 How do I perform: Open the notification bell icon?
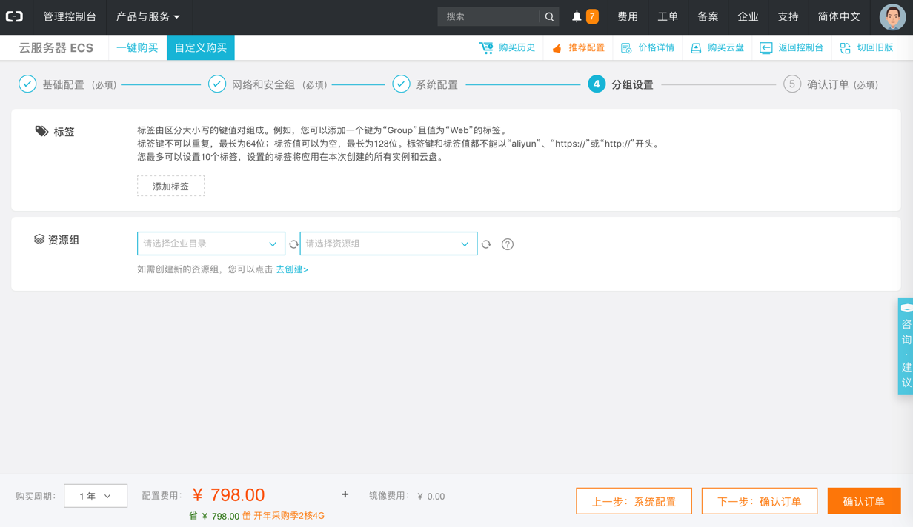(x=577, y=16)
